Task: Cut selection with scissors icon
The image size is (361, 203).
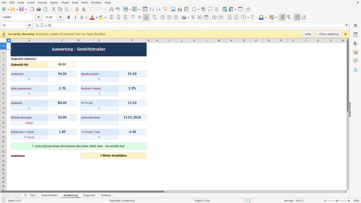Action: coord(54,9)
